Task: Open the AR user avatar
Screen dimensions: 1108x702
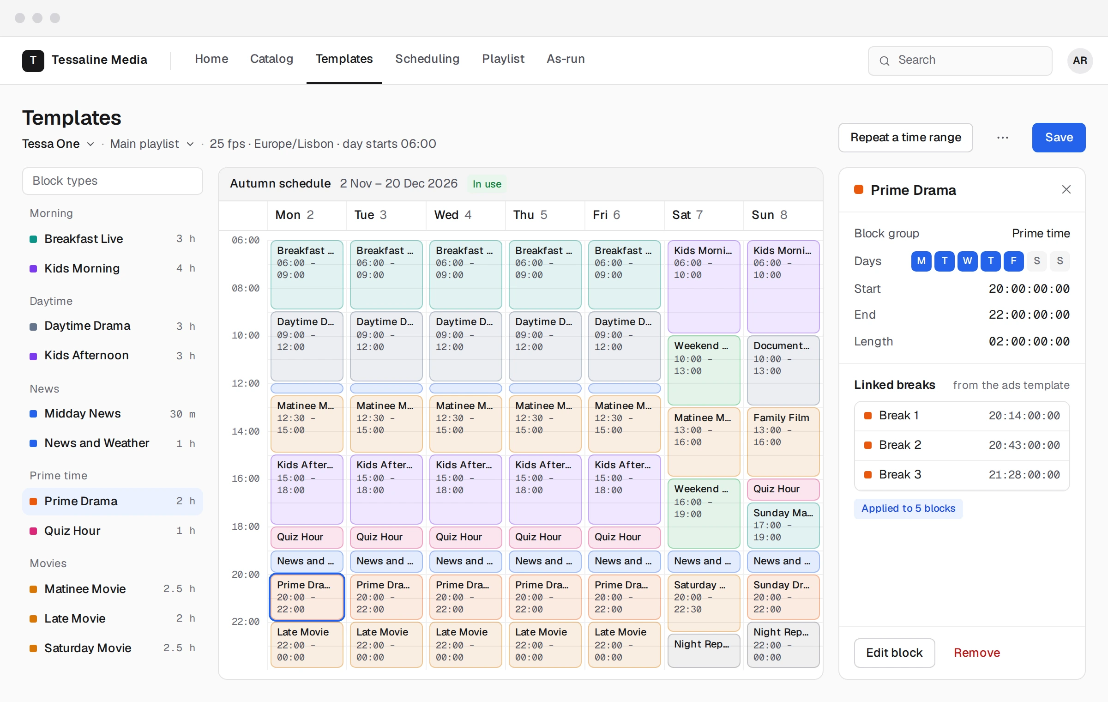Action: coord(1080,60)
